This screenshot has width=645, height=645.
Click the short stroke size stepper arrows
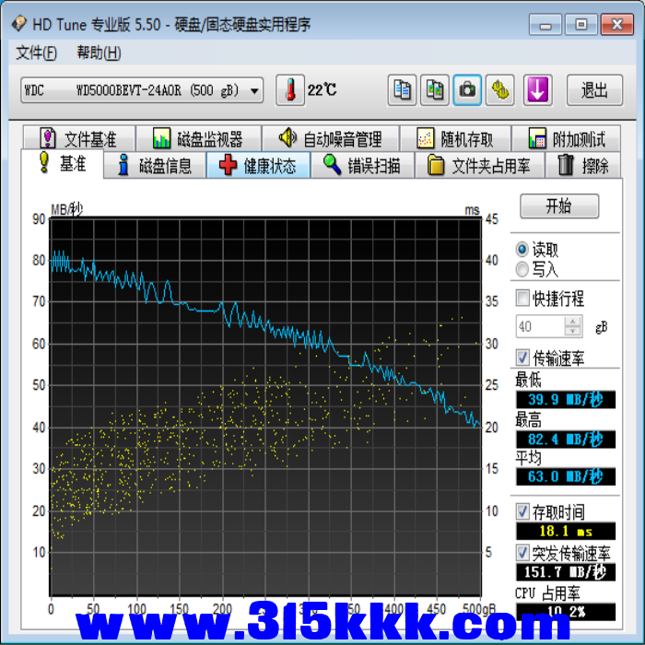573,326
